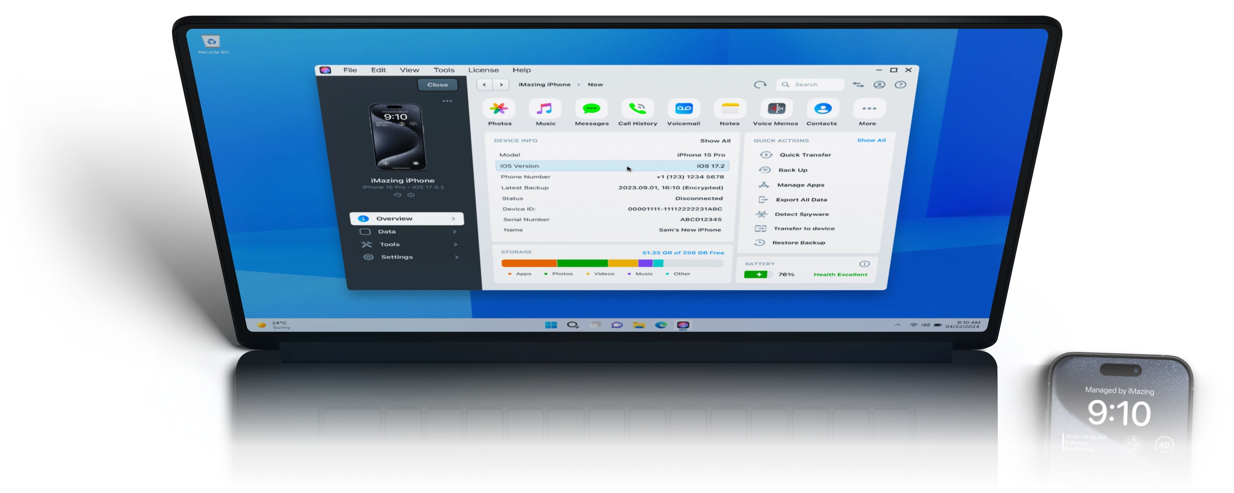The image size is (1234, 493).
Task: Open the Photos app icon
Action: pyautogui.click(x=499, y=109)
